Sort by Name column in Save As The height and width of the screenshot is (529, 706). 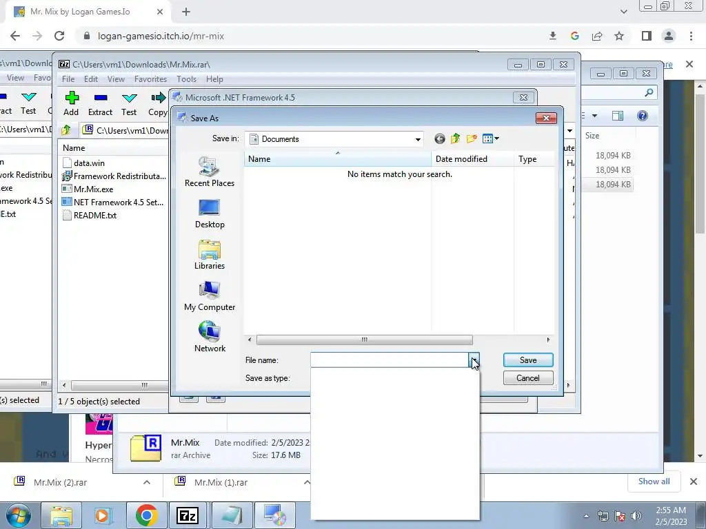[x=338, y=159]
